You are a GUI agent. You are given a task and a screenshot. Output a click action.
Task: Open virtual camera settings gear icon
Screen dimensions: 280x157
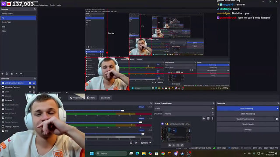tap(276, 119)
